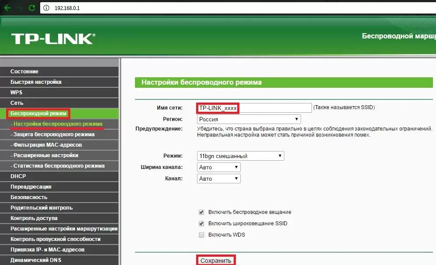Open the 'DHCP' sidebar section
Screen dimensions: 436x265
click(18, 176)
